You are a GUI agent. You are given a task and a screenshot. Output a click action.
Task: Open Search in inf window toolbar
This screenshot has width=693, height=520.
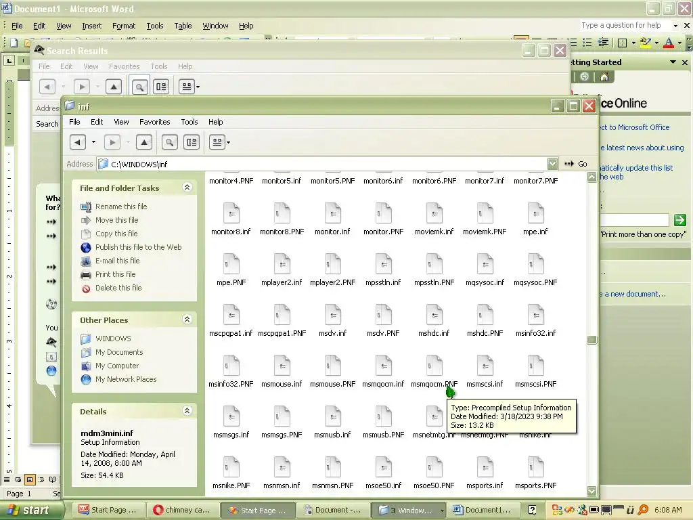pos(169,142)
